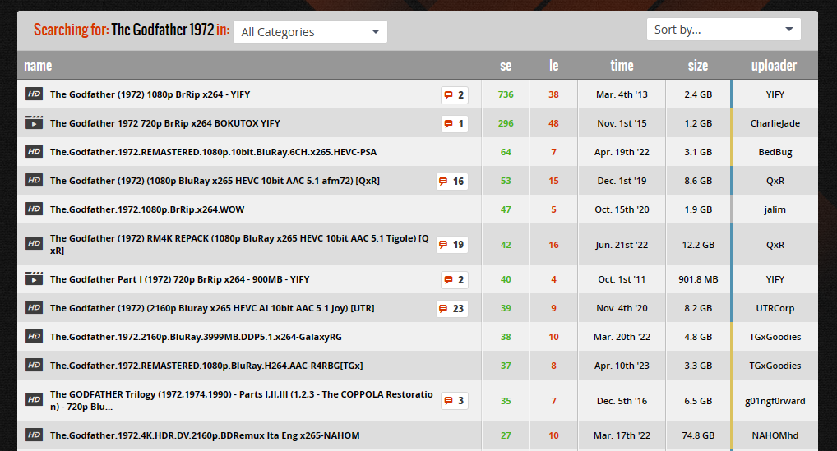Open 23 comments on 2160p Joy UTR torrent
This screenshot has width=837, height=451.
(x=451, y=309)
